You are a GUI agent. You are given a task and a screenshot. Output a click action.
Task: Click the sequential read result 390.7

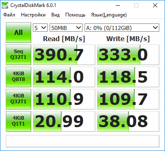click(x=64, y=55)
